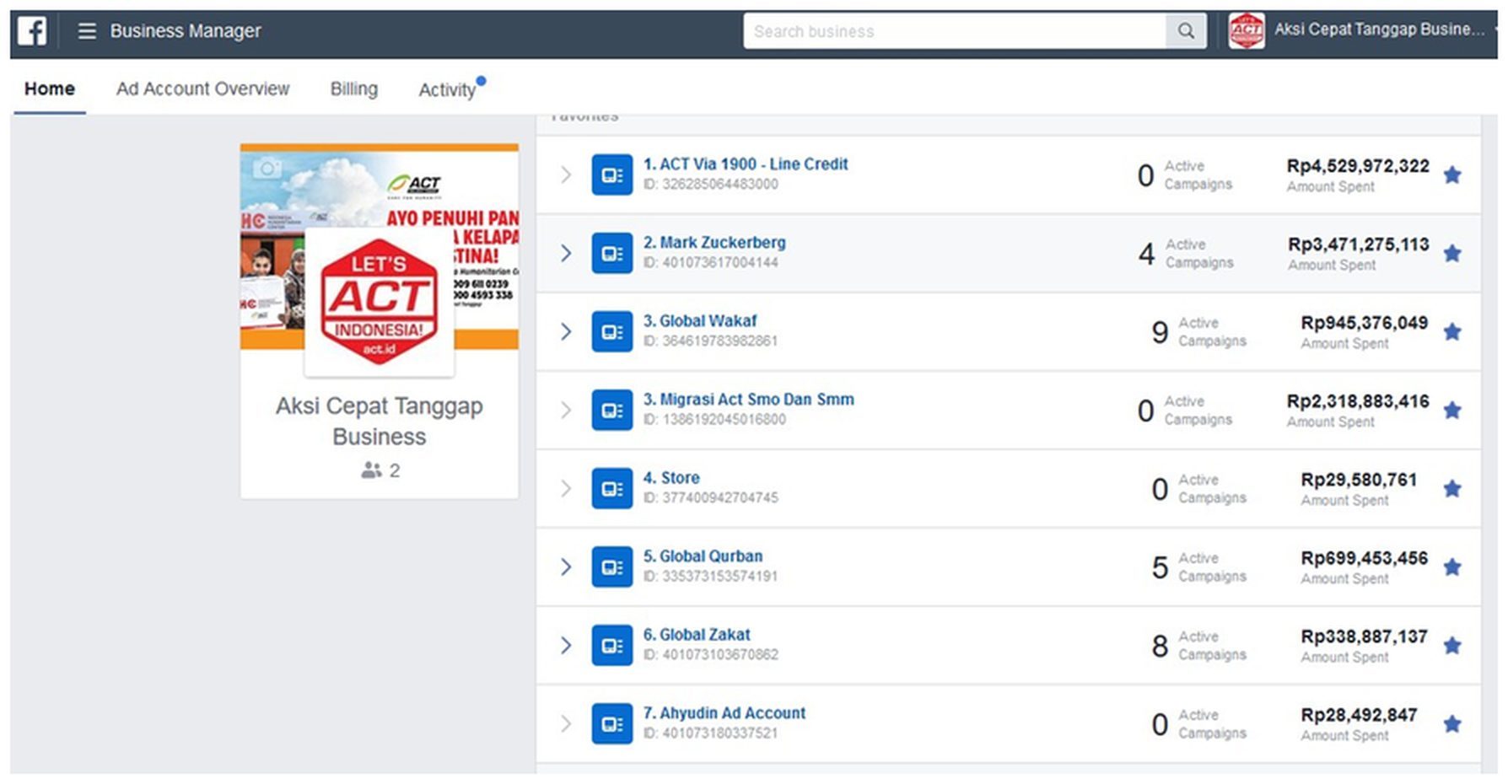Click ad account icon for Store
The height and width of the screenshot is (784, 1508).
click(612, 489)
